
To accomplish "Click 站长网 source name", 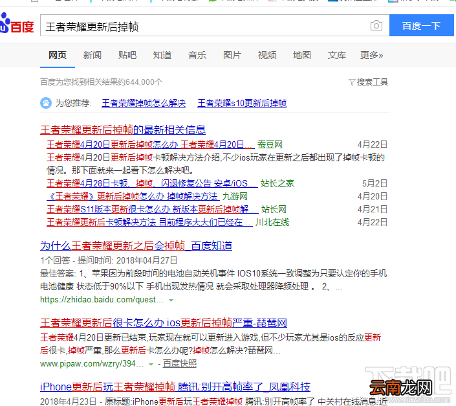I will coord(274,209).
